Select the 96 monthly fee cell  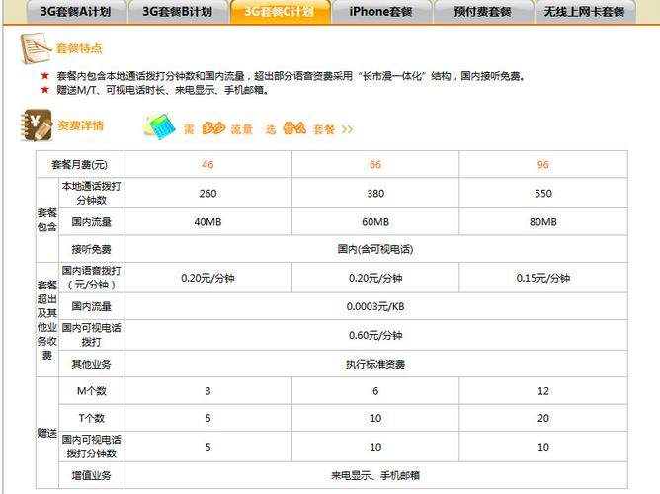(543, 165)
